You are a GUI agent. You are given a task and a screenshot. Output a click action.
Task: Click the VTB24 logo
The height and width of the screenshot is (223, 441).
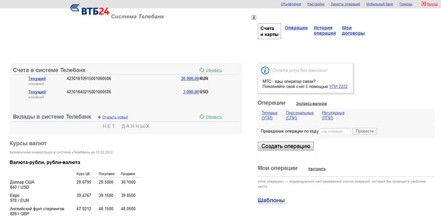point(90,10)
